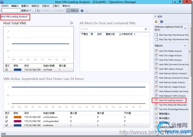Click the 严重性 severity column header

[85, 34]
